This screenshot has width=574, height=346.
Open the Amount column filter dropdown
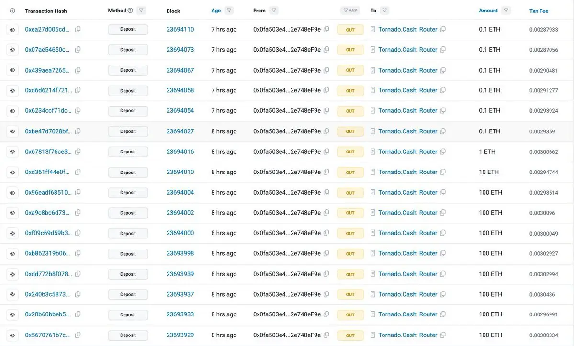[x=506, y=11]
